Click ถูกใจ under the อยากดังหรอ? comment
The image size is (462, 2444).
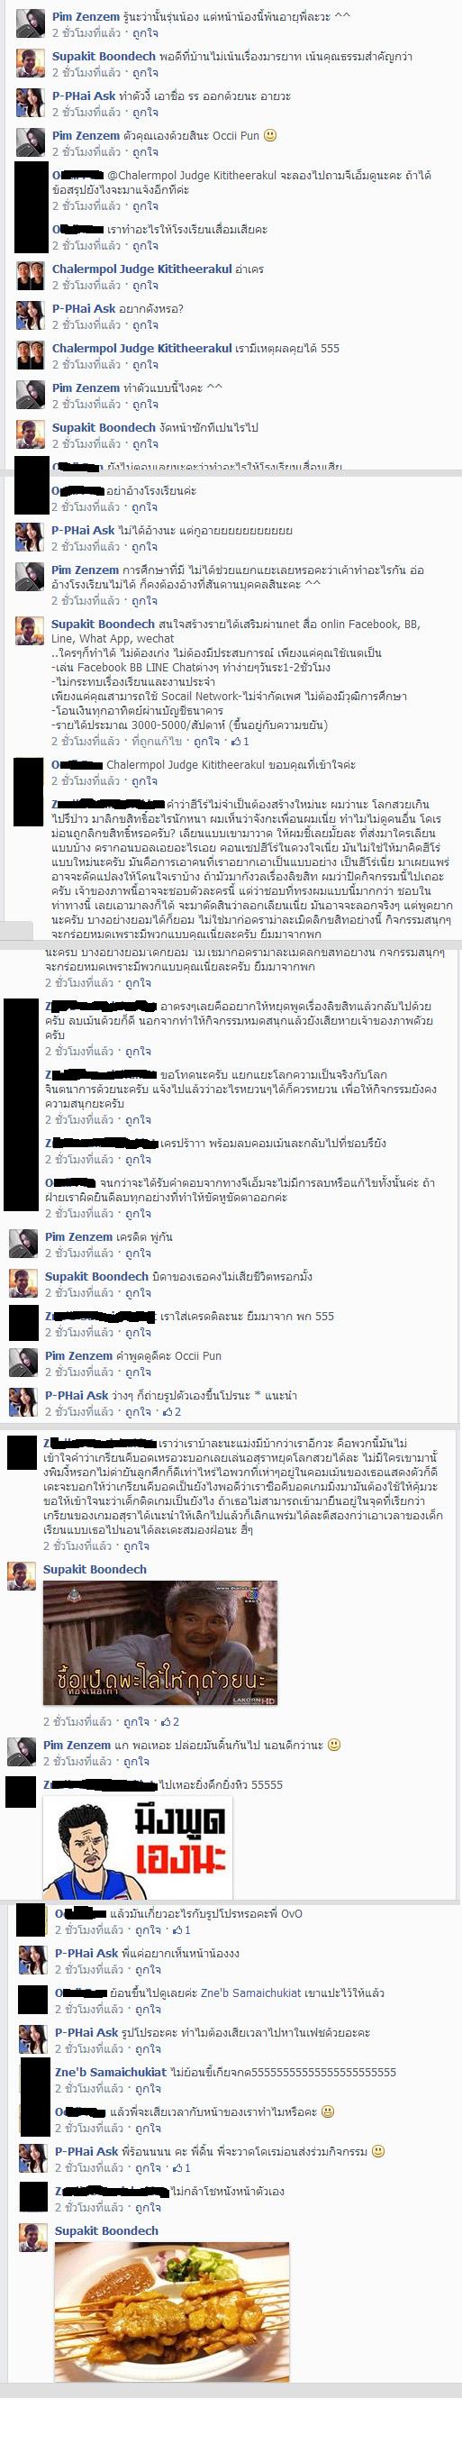tap(145, 324)
